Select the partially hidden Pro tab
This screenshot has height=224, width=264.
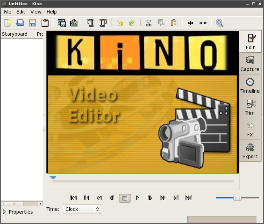(40, 34)
